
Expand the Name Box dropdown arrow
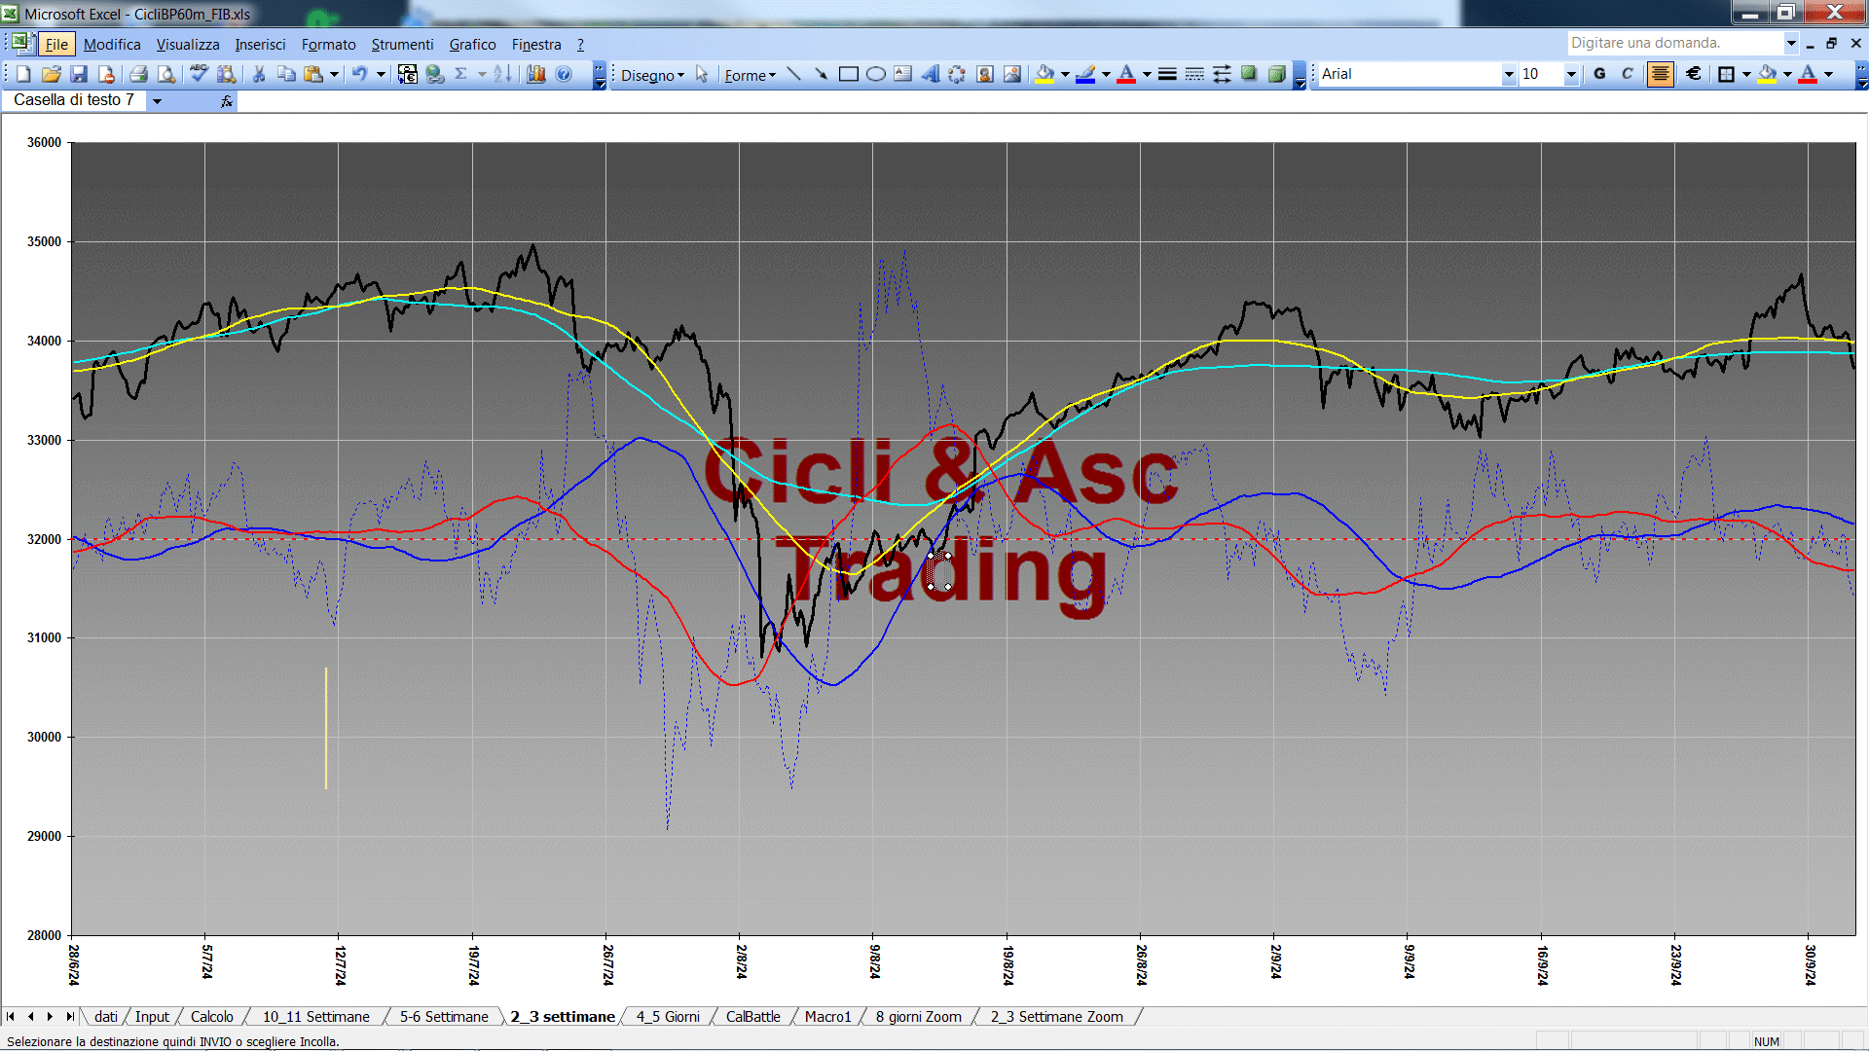(x=157, y=100)
